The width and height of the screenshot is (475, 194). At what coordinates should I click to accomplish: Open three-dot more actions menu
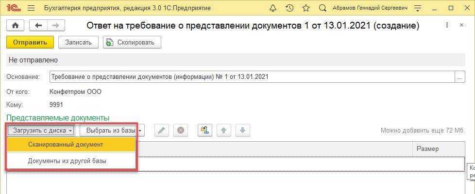pyautogui.click(x=447, y=25)
